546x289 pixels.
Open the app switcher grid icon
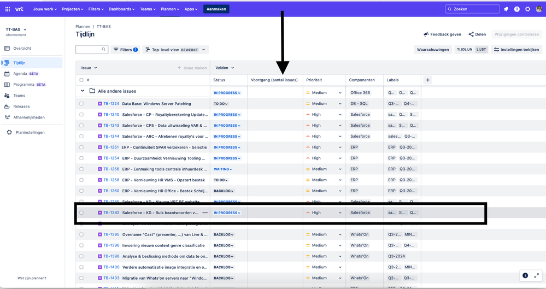[x=7, y=9]
